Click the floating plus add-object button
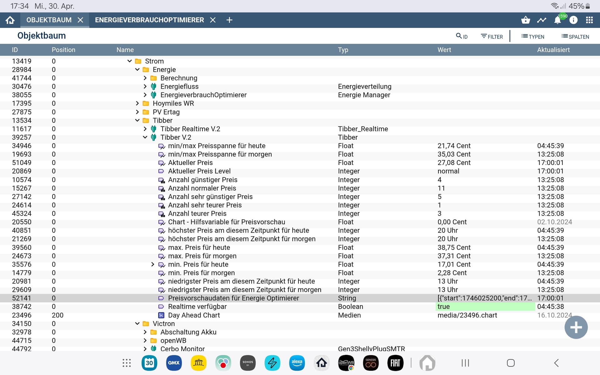The width and height of the screenshot is (600, 375). pyautogui.click(x=576, y=327)
